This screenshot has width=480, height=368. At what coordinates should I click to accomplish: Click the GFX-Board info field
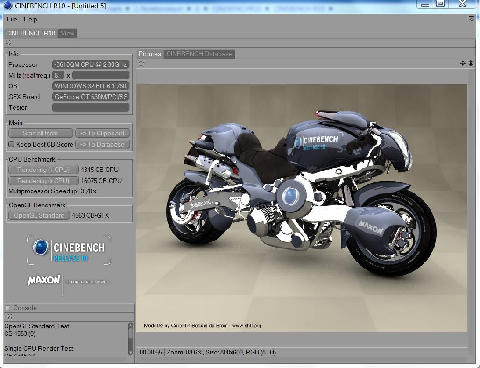(91, 97)
